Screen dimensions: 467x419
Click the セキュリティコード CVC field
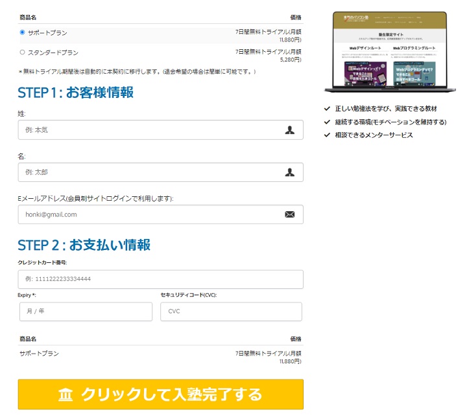(231, 311)
